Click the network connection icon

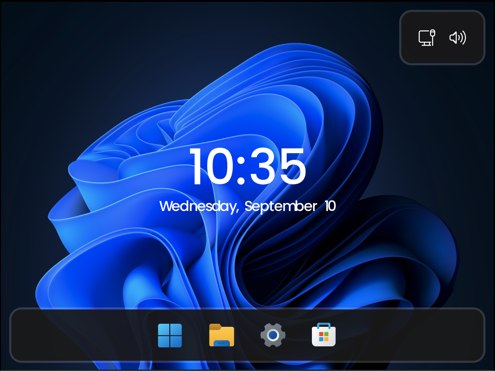coord(427,37)
